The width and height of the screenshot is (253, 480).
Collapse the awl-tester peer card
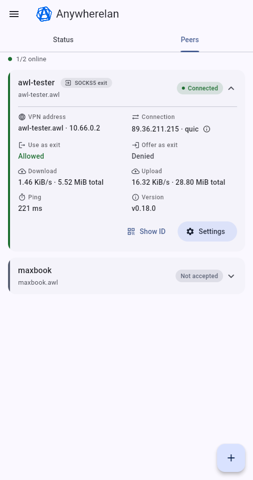click(231, 88)
